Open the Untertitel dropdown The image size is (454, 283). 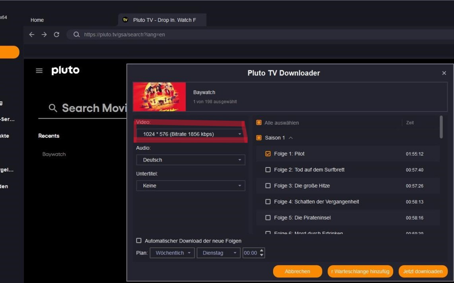pos(190,186)
